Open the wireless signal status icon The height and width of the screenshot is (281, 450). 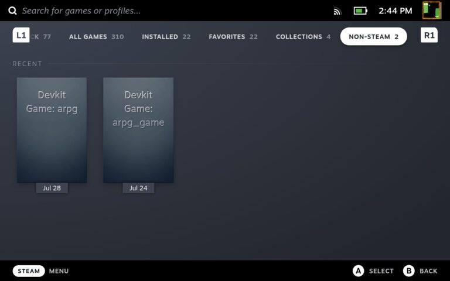tap(337, 11)
